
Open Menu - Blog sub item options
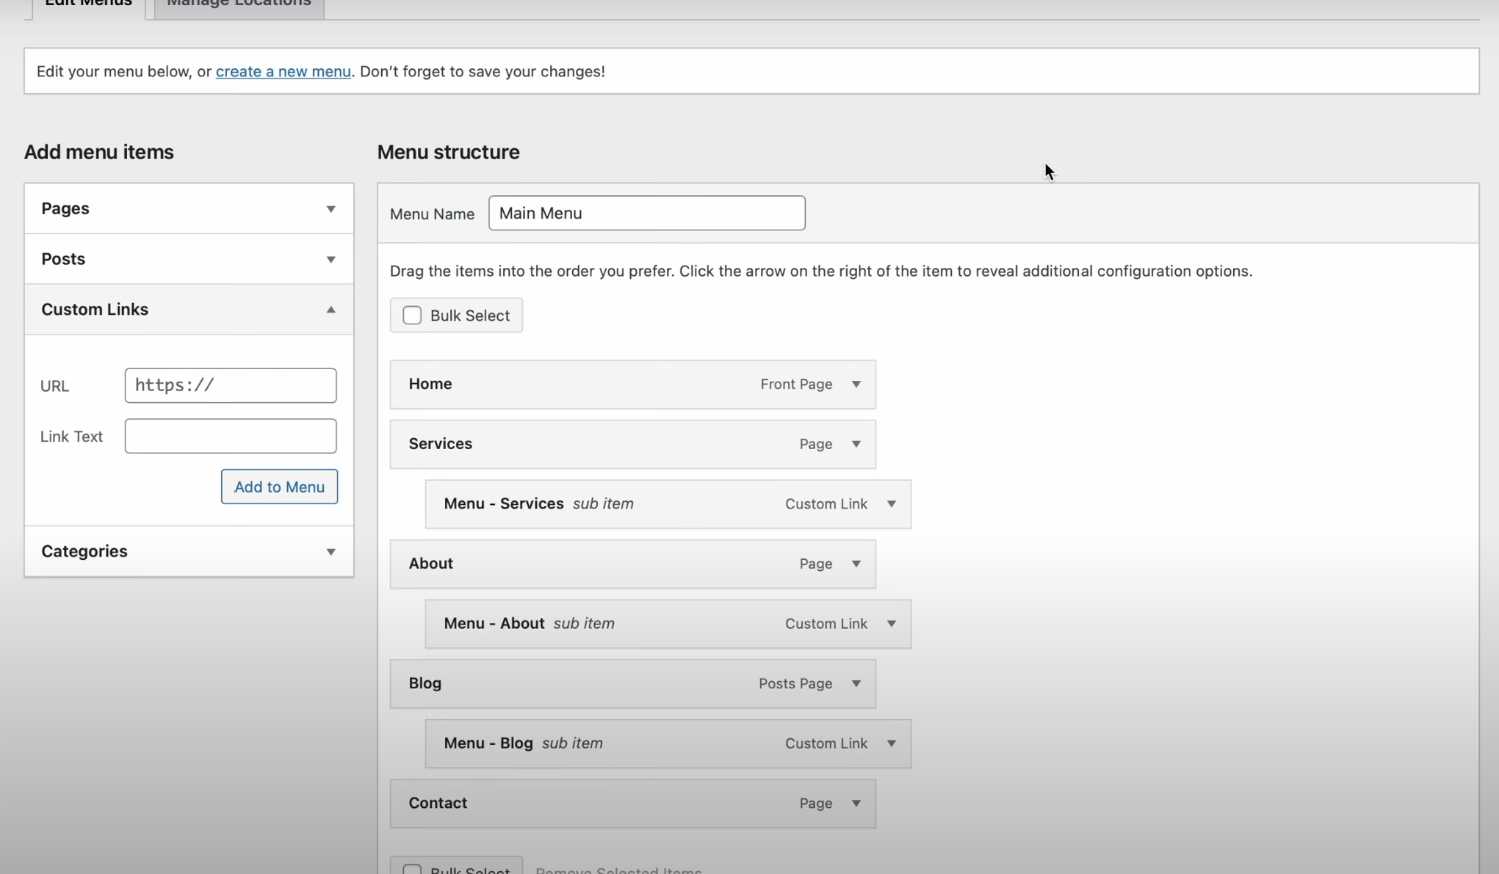tap(891, 743)
